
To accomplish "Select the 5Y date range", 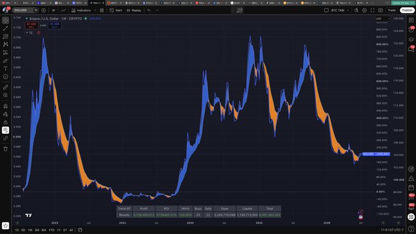I will click(x=65, y=230).
